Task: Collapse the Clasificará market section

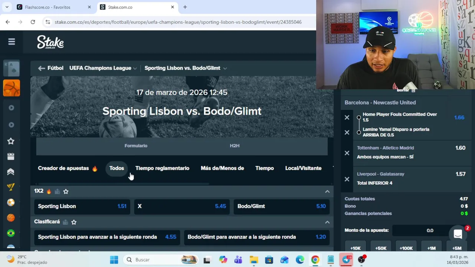Action: point(327,222)
